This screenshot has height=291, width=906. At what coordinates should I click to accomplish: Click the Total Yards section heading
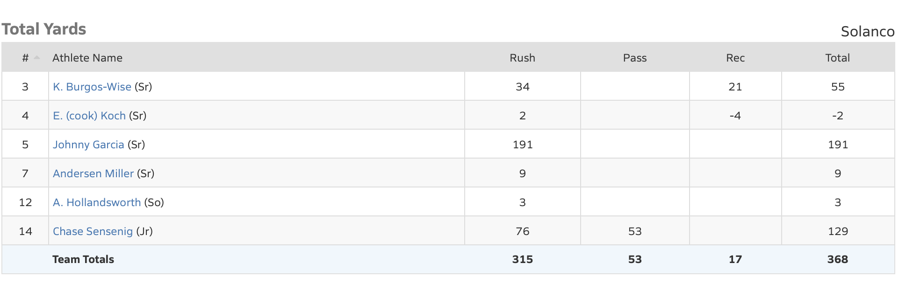click(x=44, y=29)
